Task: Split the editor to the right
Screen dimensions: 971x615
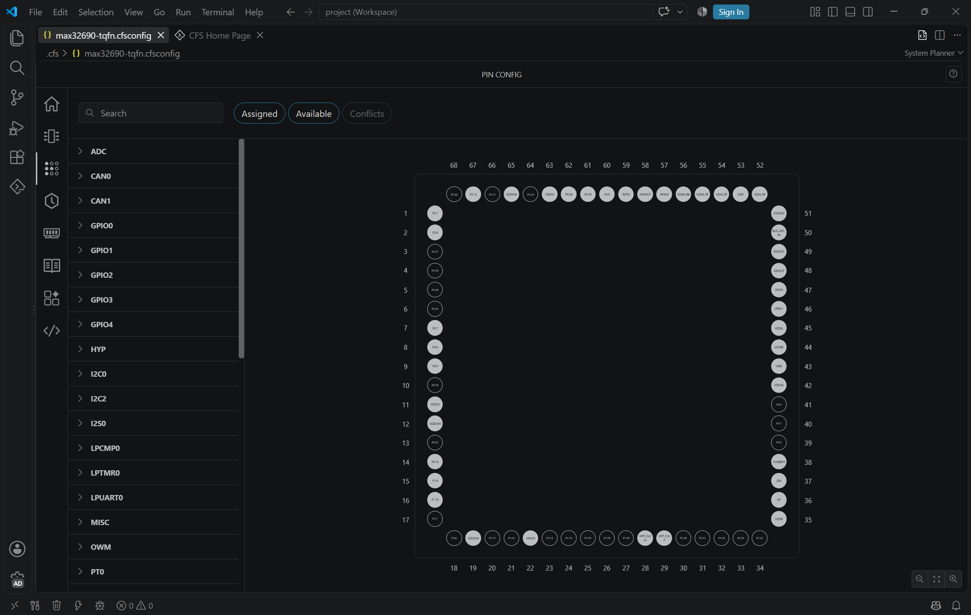Action: 940,35
